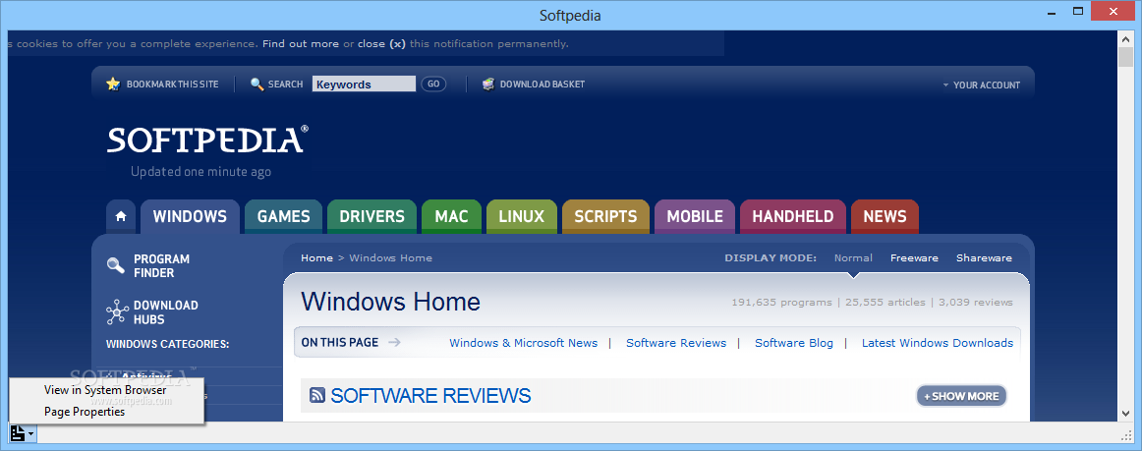Click the RSS feed icon beside Software Reviews

317,396
